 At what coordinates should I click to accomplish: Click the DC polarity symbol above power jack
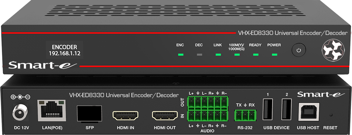(21, 97)
